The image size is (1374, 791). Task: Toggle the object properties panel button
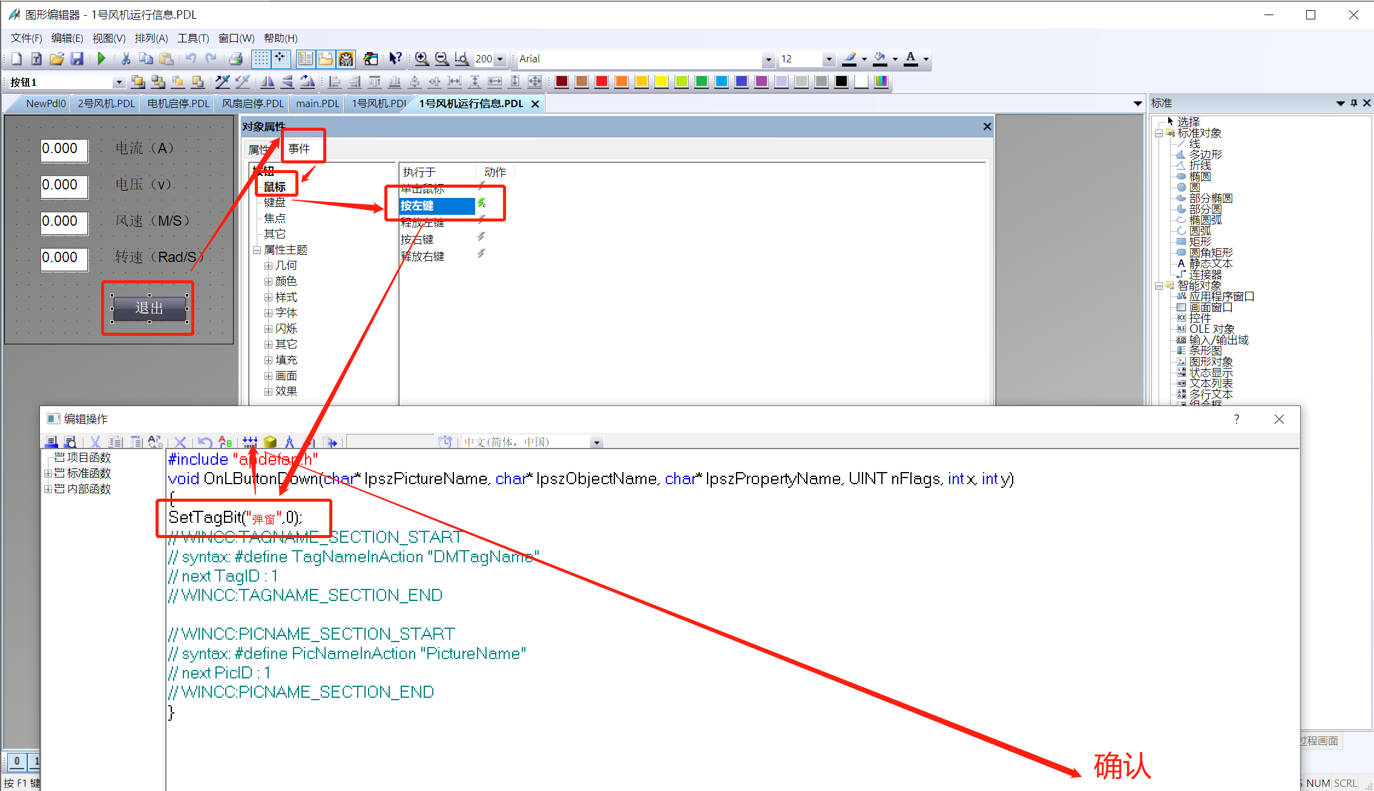306,59
